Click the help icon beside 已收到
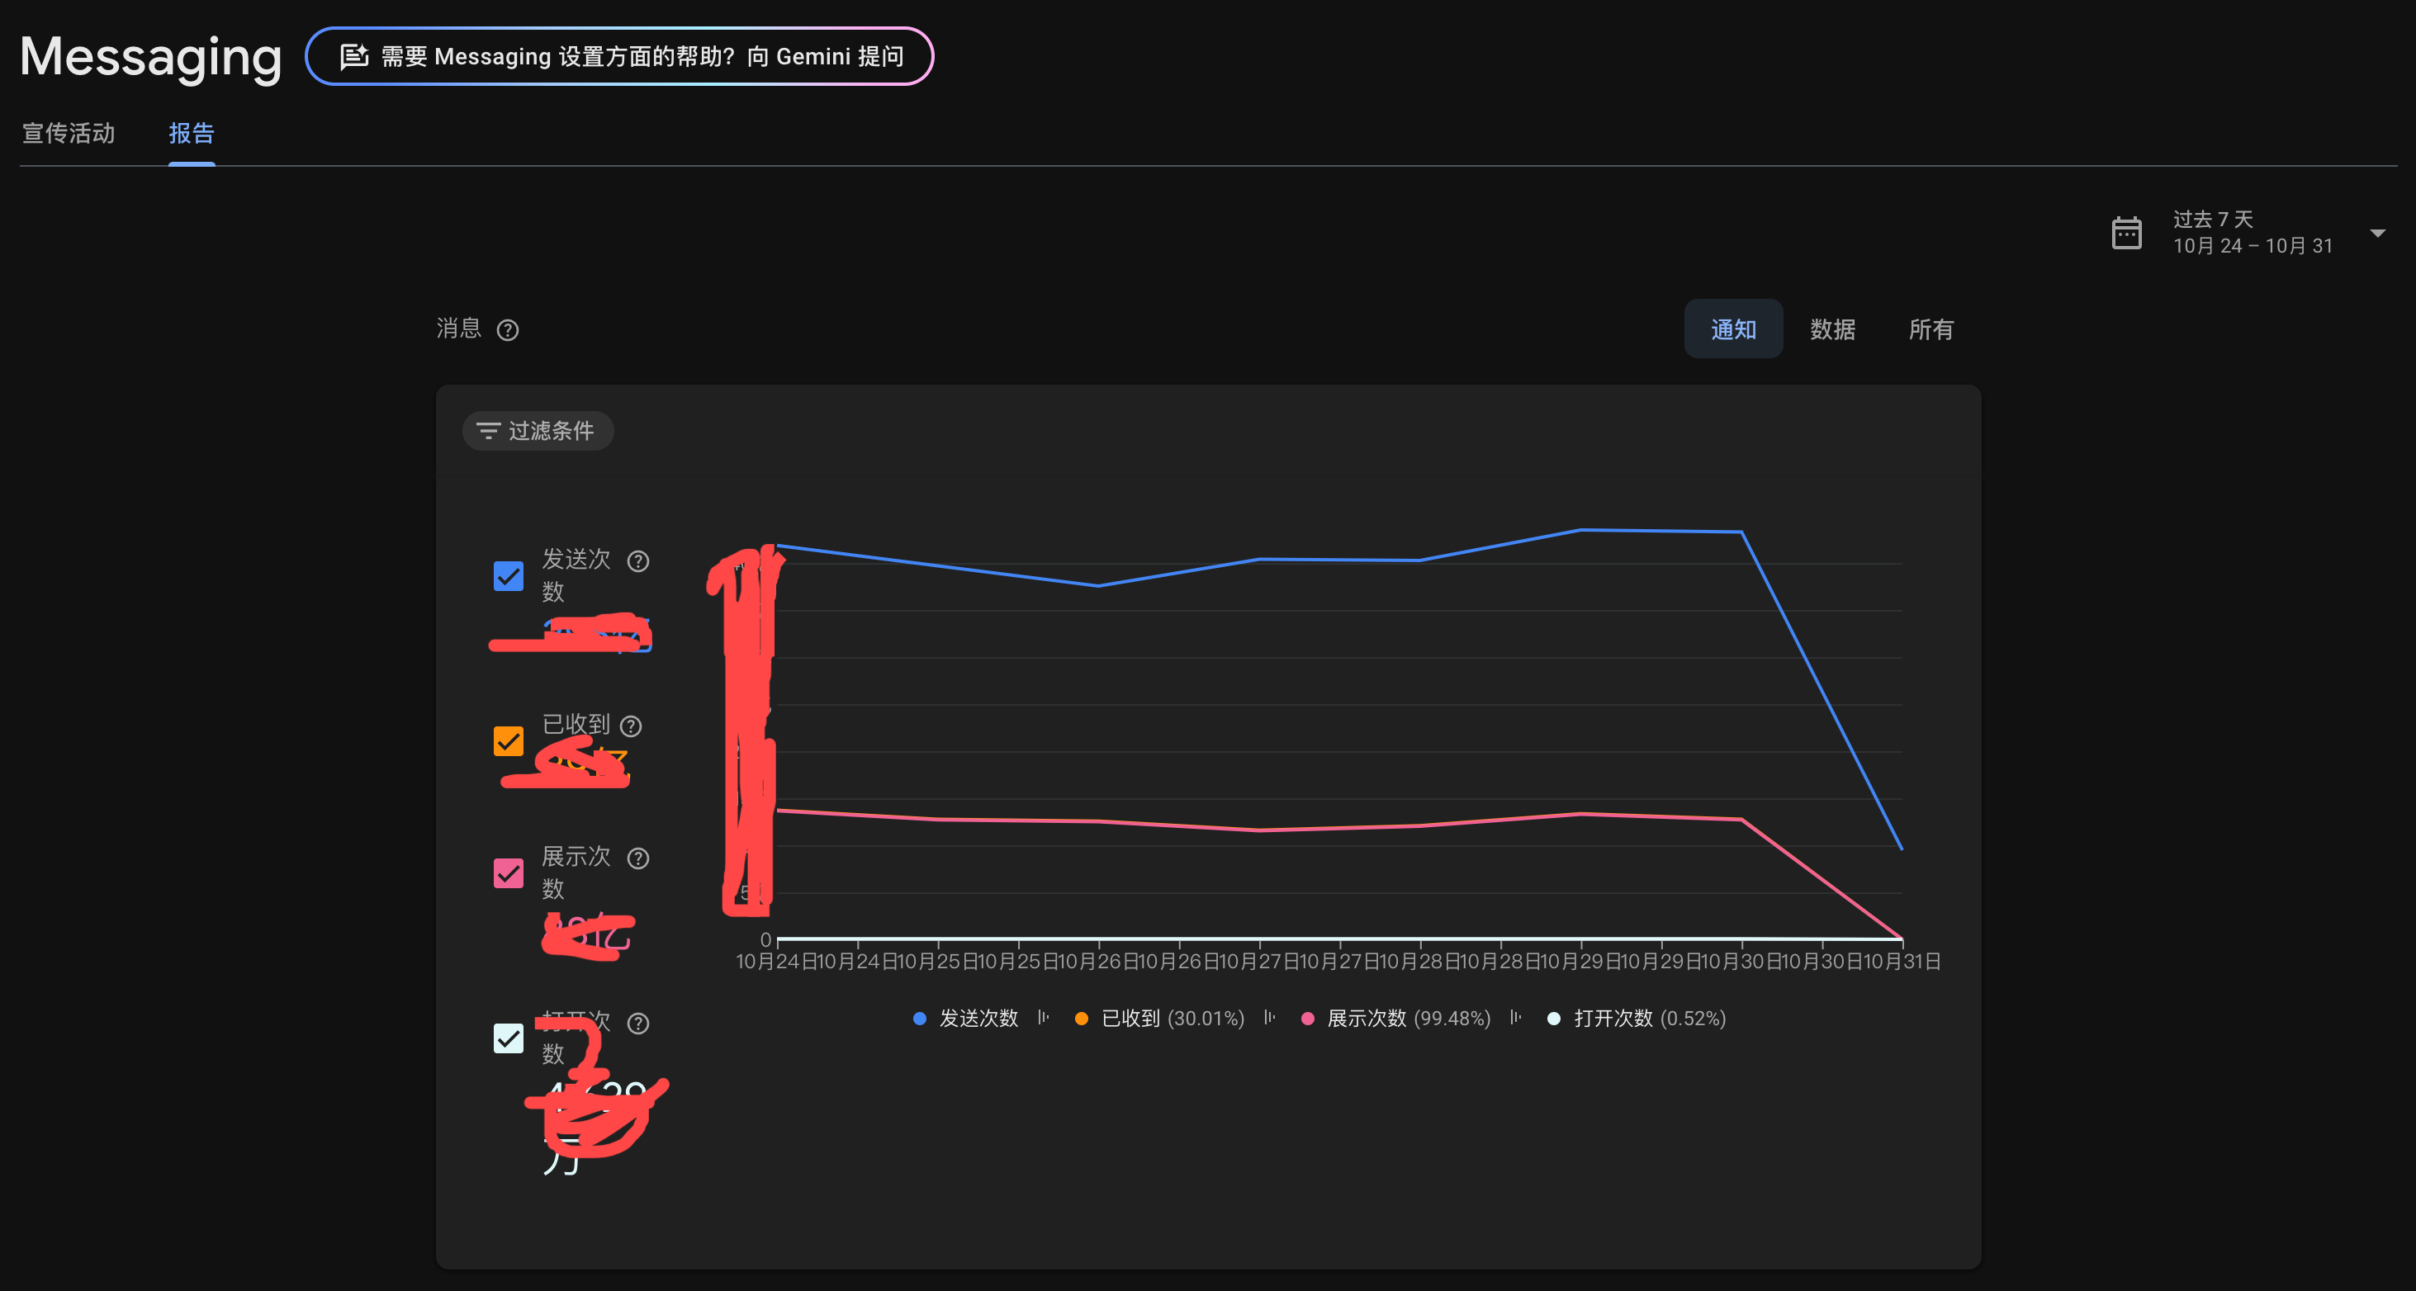2416x1291 pixels. (631, 726)
